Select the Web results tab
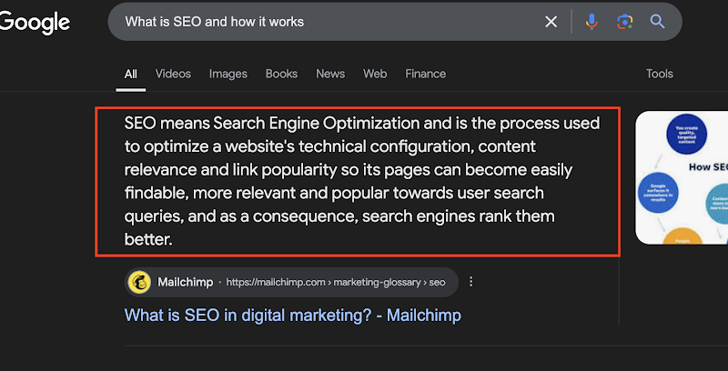 tap(375, 74)
